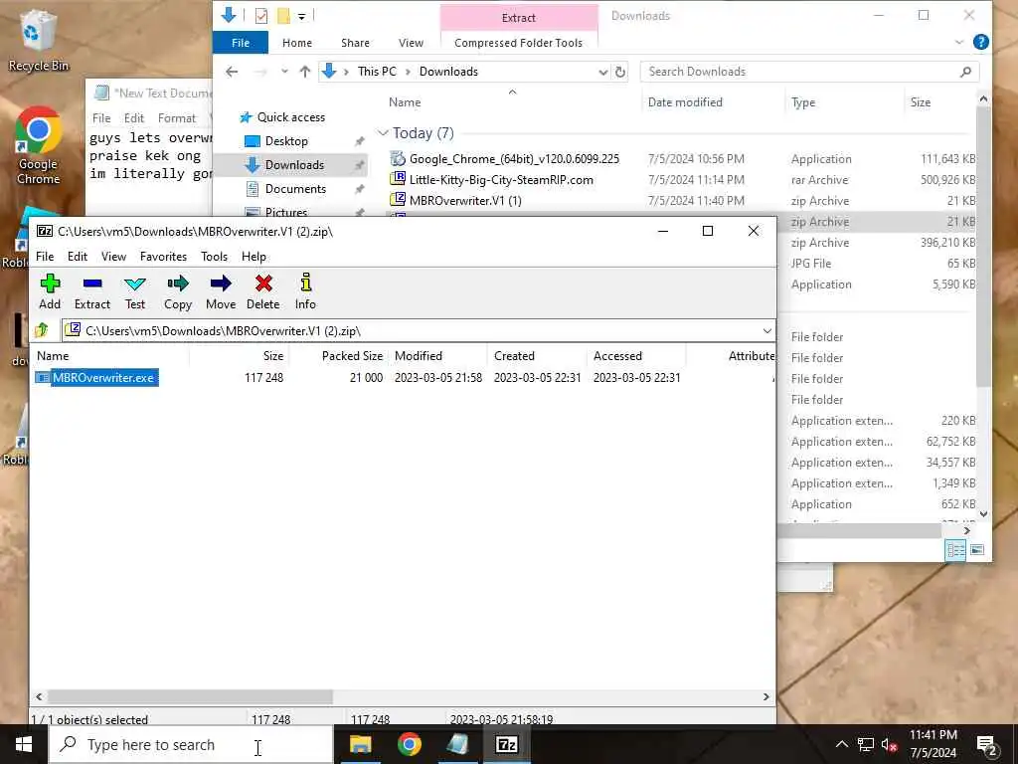Go up one folder level in 7-Zip

click(x=42, y=330)
